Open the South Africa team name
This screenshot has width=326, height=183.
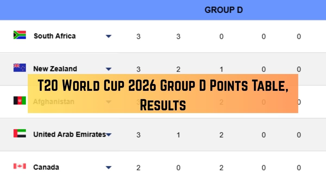(55, 36)
